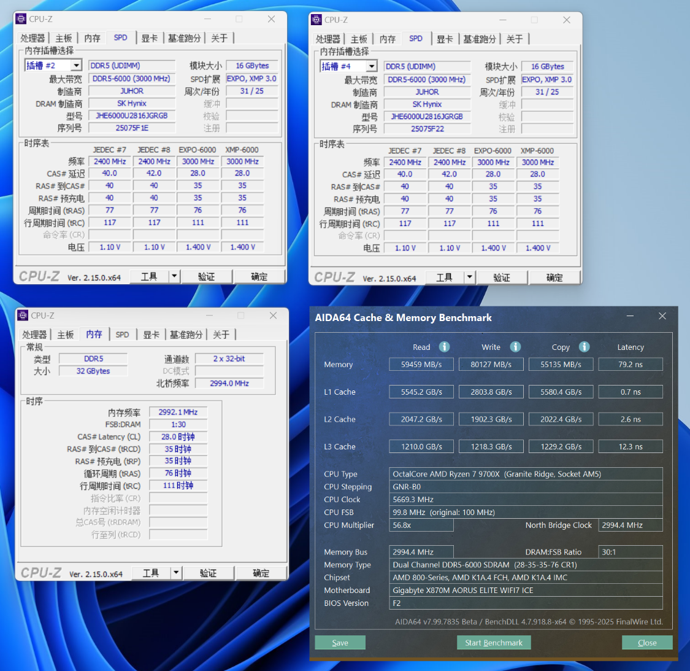
Task: Click L3 Cache latency 12.3 ns
Action: 631,446
